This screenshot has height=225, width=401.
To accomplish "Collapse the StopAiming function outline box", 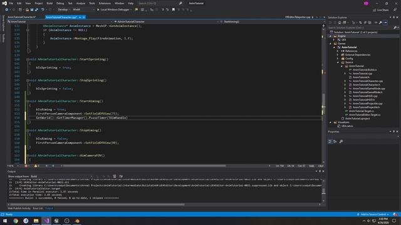I will point(28,130).
